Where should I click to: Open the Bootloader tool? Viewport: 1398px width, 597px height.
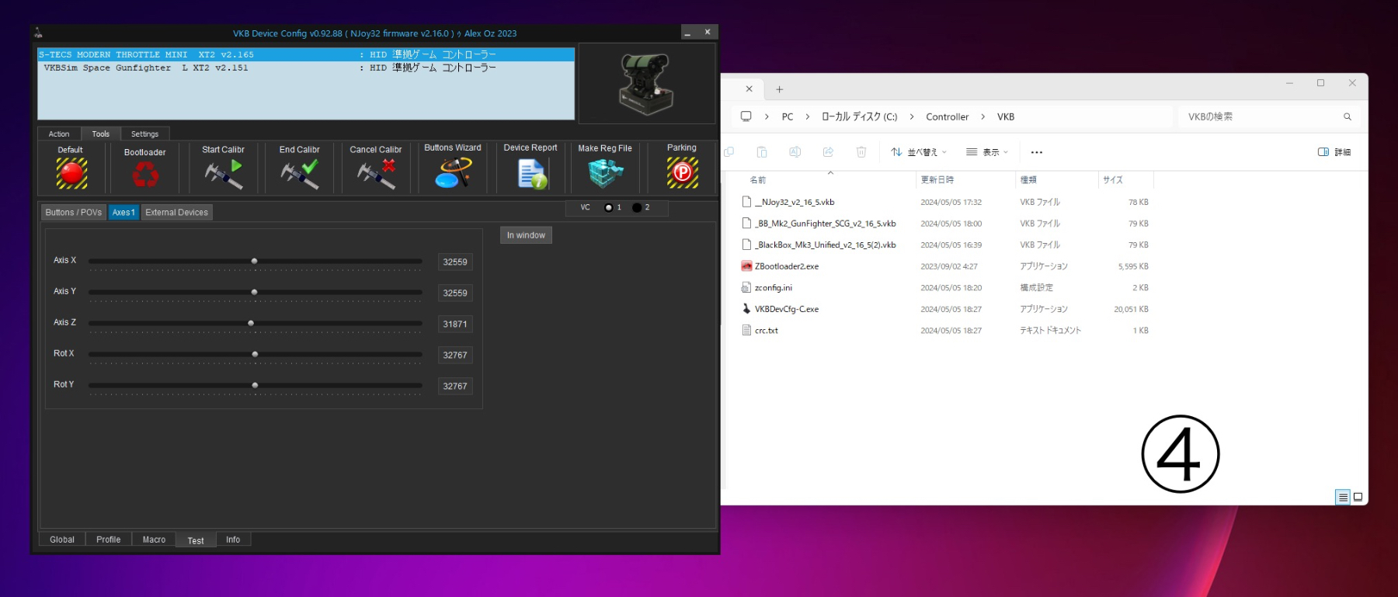click(145, 175)
